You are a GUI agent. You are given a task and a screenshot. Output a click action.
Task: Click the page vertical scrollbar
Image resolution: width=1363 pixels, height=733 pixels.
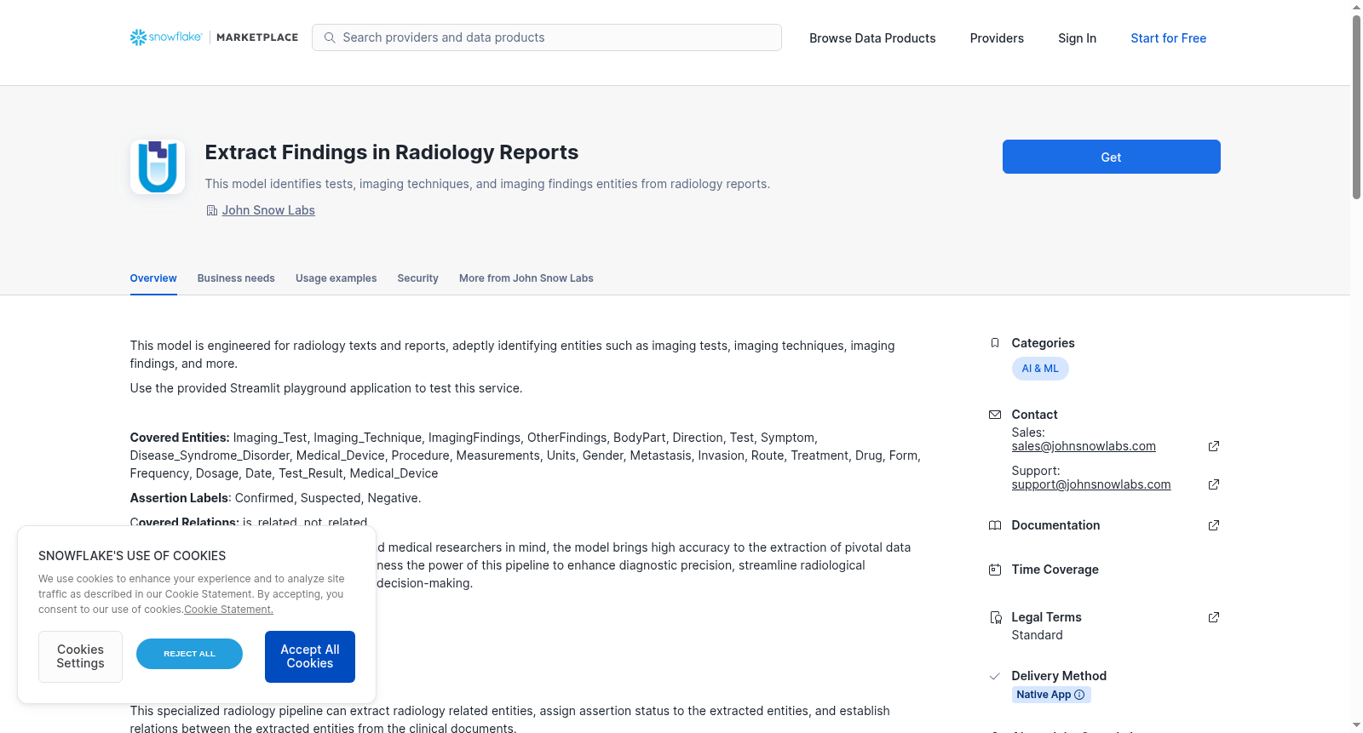tap(1356, 106)
